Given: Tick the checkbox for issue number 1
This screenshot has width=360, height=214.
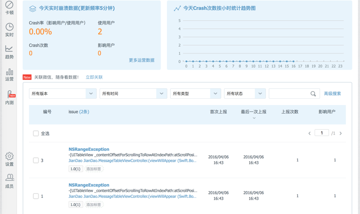Looking at the screenshot, I should click(x=36, y=196).
